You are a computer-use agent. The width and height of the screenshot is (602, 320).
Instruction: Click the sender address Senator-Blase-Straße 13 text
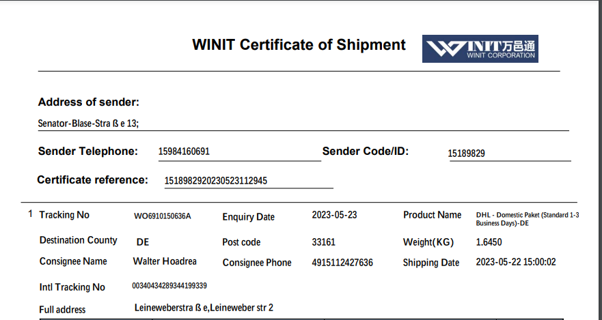click(x=89, y=124)
